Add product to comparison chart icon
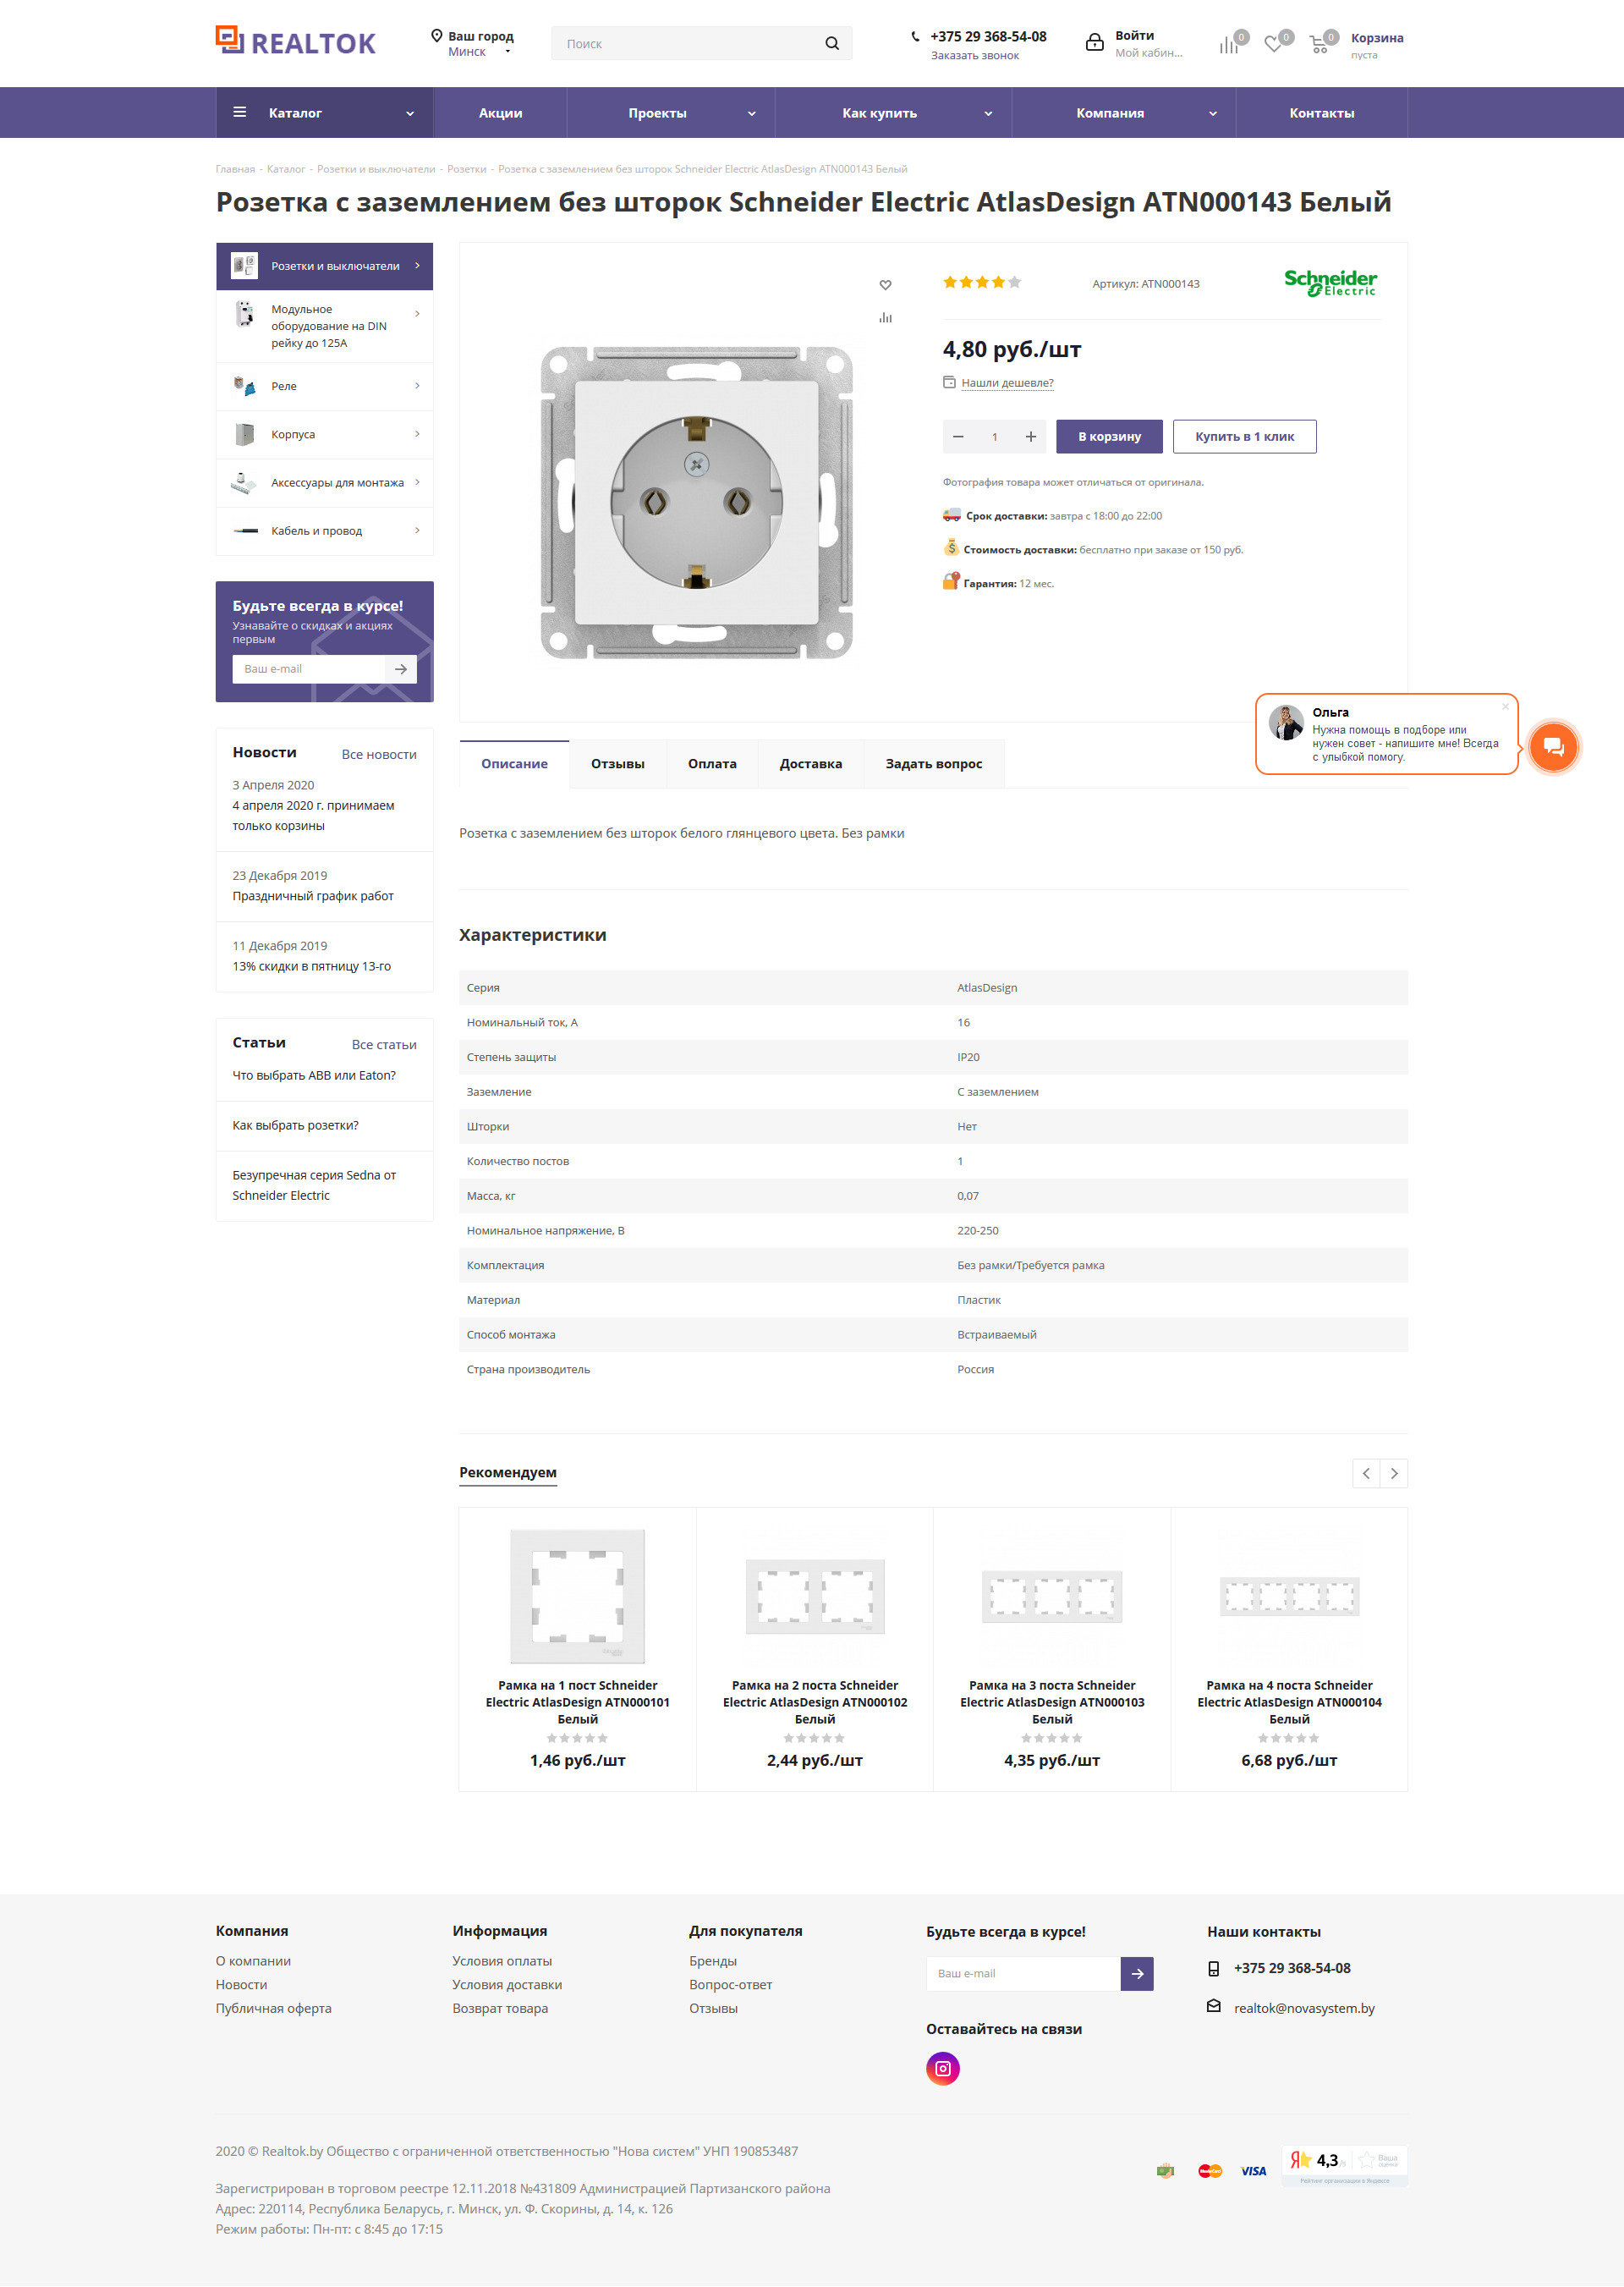The width and height of the screenshot is (1624, 2287). pos(885,318)
